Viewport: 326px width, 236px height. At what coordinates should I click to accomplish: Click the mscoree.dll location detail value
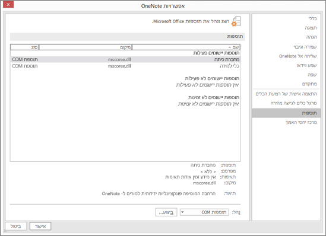204,183
